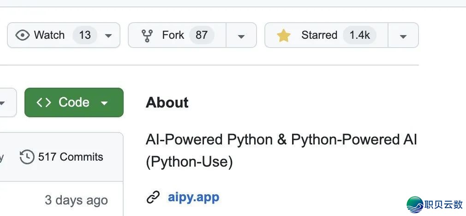Open the Watch notifications dropdown arrow
The height and width of the screenshot is (216, 466).
coord(108,36)
